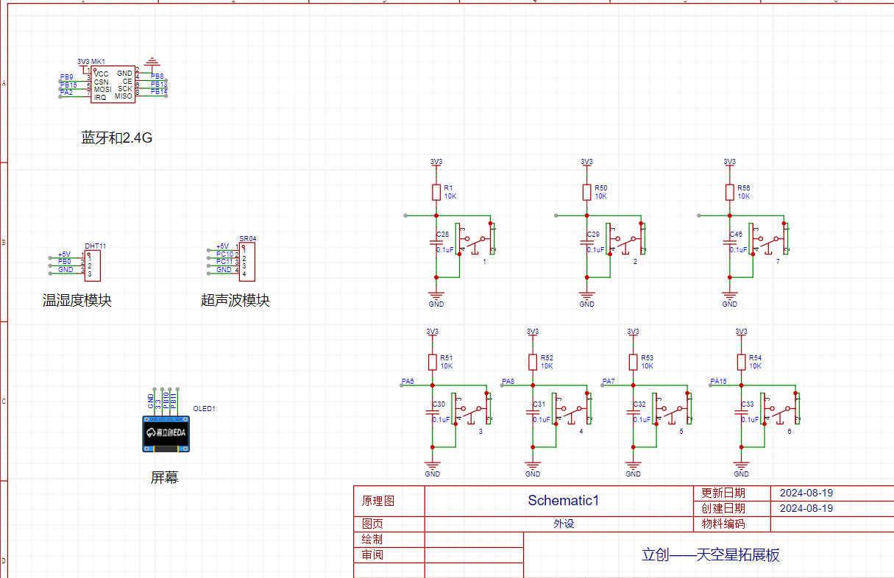The height and width of the screenshot is (578, 894).
Task: Select the SR04 ultrasonic connector symbol
Action: [x=247, y=262]
